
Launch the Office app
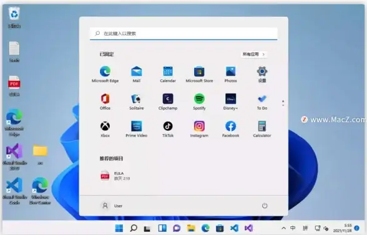[x=105, y=102]
